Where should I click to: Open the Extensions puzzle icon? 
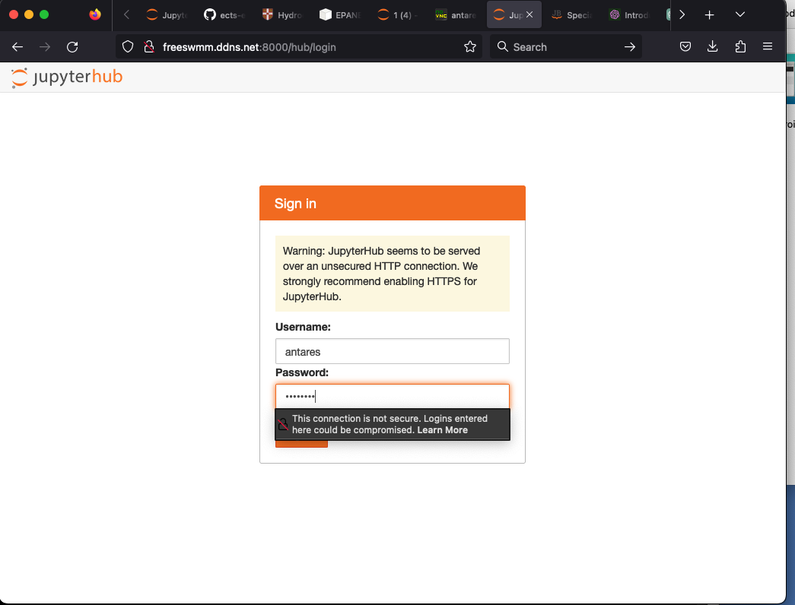click(x=740, y=47)
